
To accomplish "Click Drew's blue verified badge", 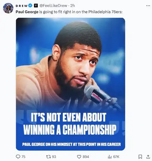I will (x=30, y=5).
